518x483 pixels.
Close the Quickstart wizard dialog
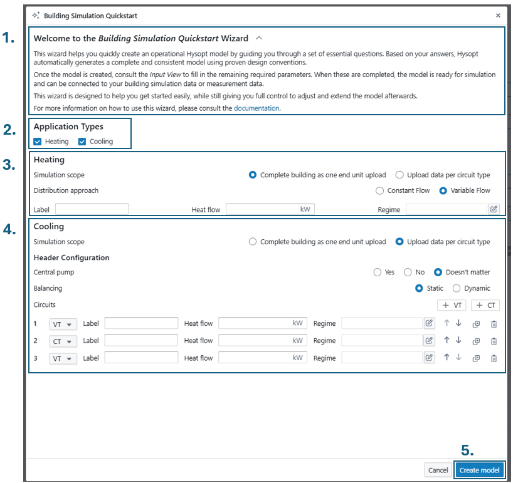(x=498, y=15)
